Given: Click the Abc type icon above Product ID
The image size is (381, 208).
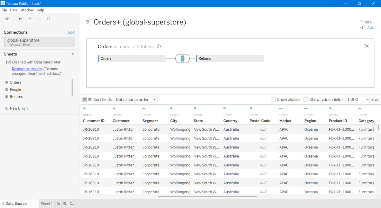Looking at the screenshot, I should point(331,108).
